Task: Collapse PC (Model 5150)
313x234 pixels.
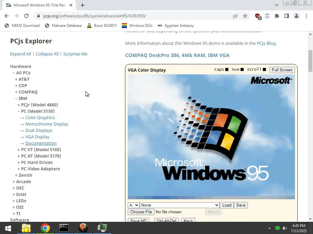Action: [36, 111]
